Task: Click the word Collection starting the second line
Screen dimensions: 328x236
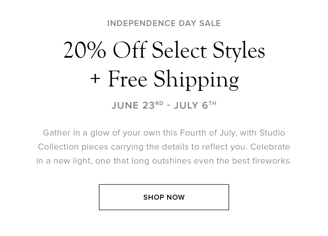Action: (x=58, y=147)
